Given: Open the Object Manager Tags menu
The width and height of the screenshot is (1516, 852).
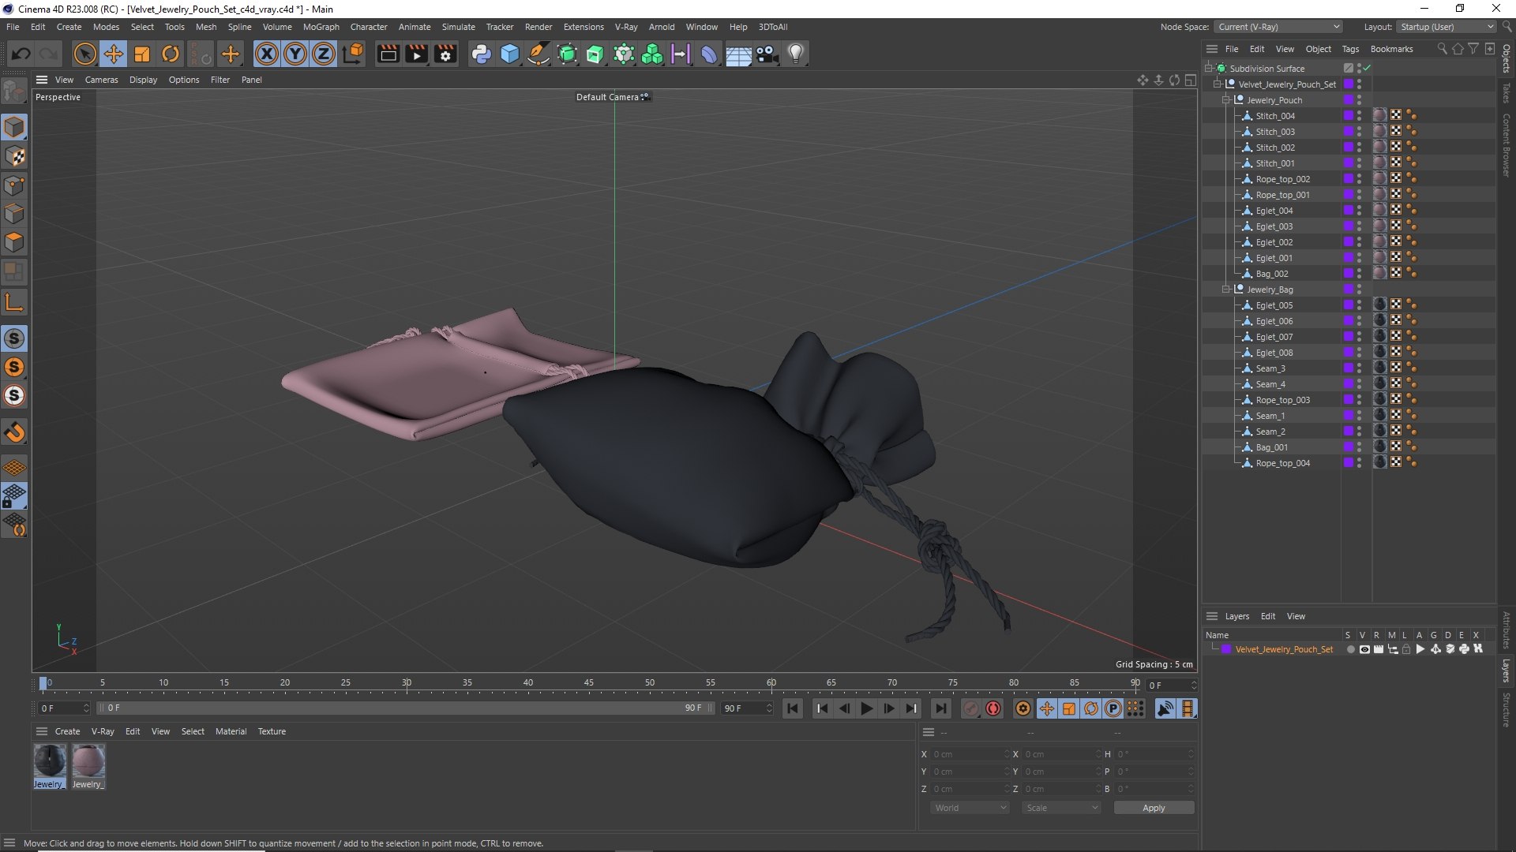Looking at the screenshot, I should [x=1350, y=49].
